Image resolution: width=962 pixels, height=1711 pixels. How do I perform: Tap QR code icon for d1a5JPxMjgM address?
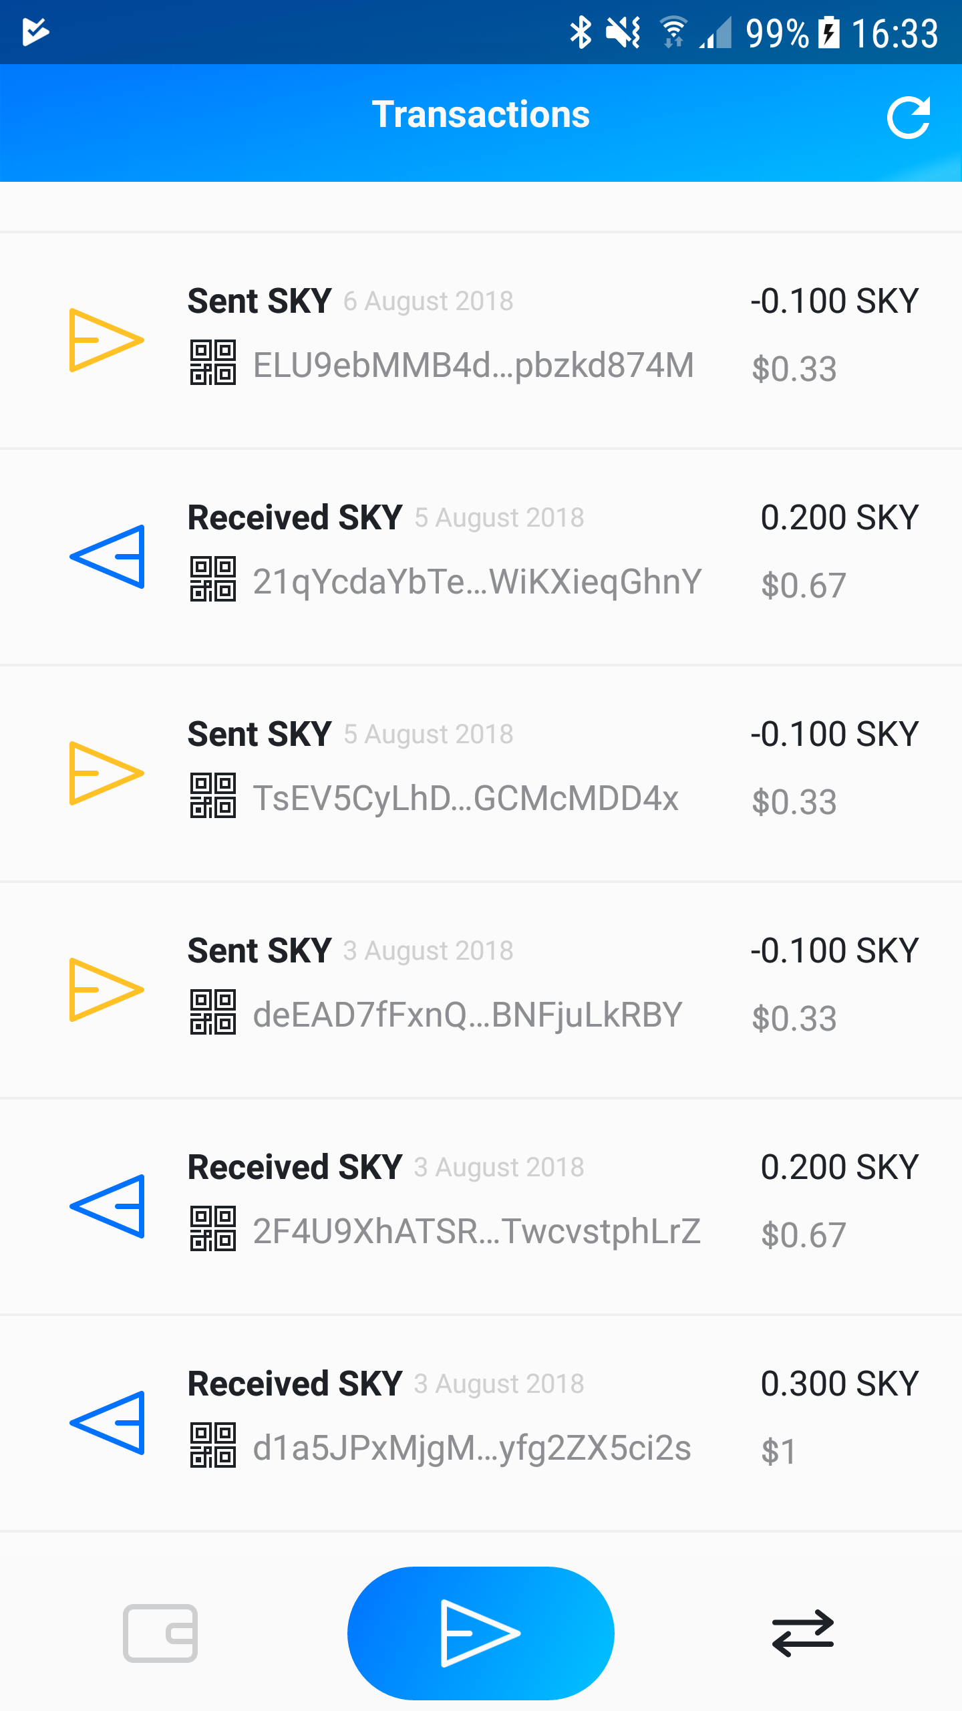(x=212, y=1446)
